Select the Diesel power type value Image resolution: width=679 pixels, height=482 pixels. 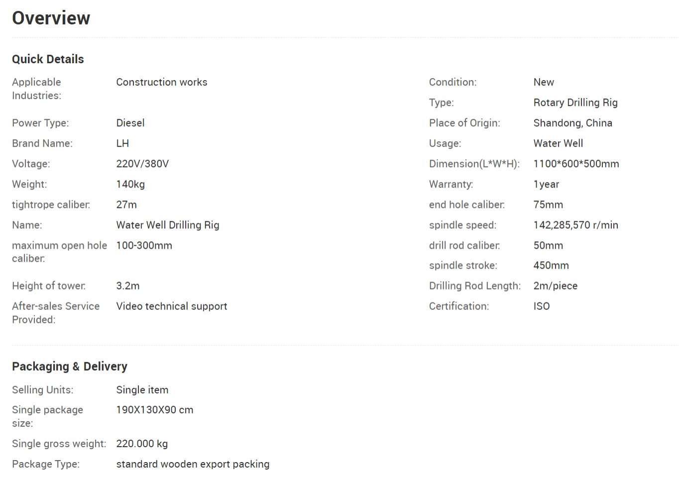tap(130, 123)
